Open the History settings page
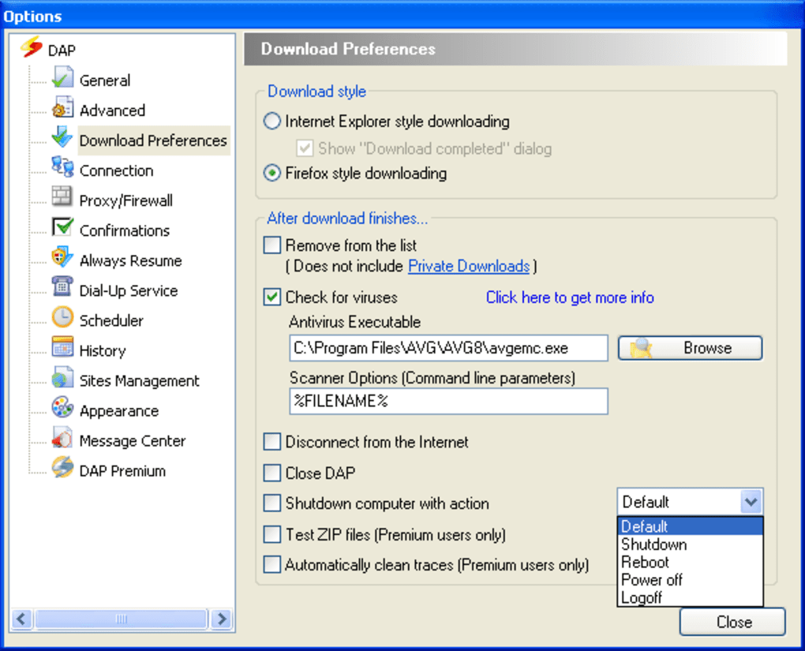 coord(102,350)
